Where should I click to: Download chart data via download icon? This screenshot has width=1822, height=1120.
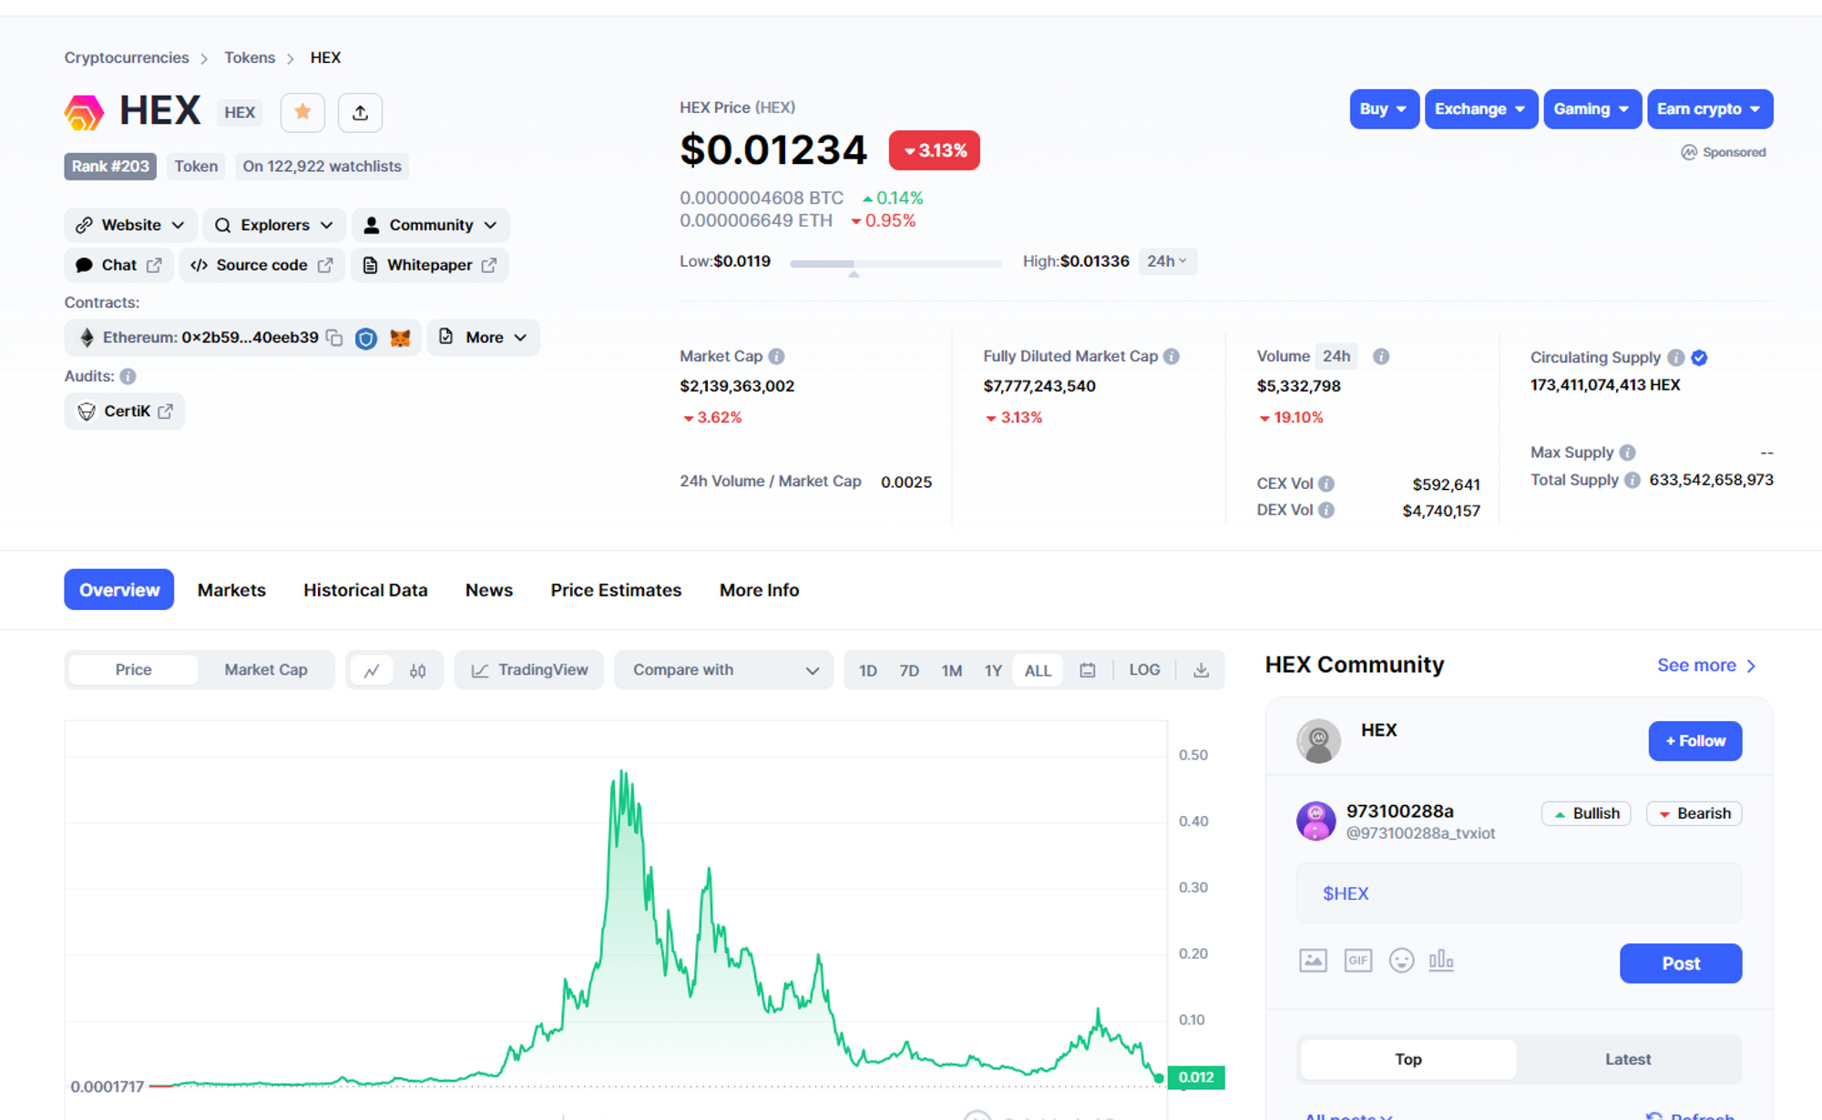[x=1201, y=670]
